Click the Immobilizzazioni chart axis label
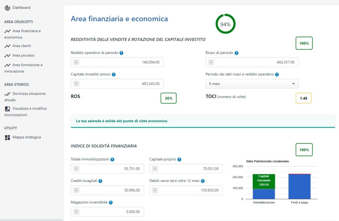The height and width of the screenshot is (221, 339). click(x=264, y=202)
